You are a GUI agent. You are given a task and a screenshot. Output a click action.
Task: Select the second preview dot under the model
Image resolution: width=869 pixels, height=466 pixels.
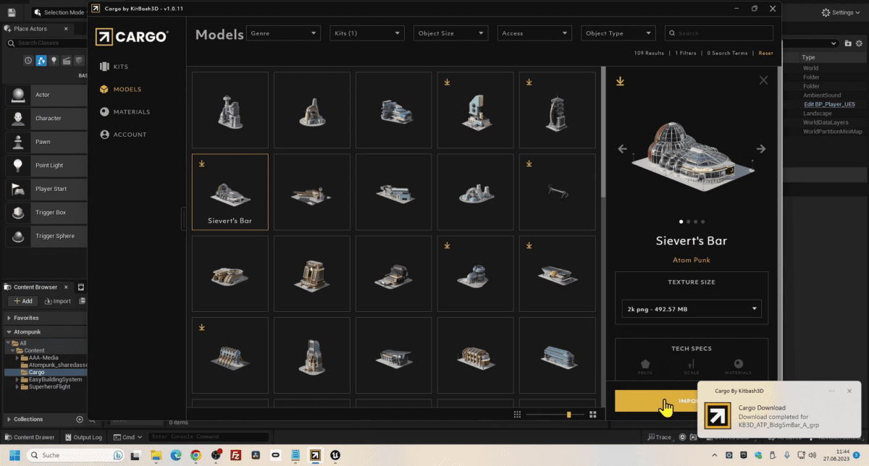pos(688,221)
